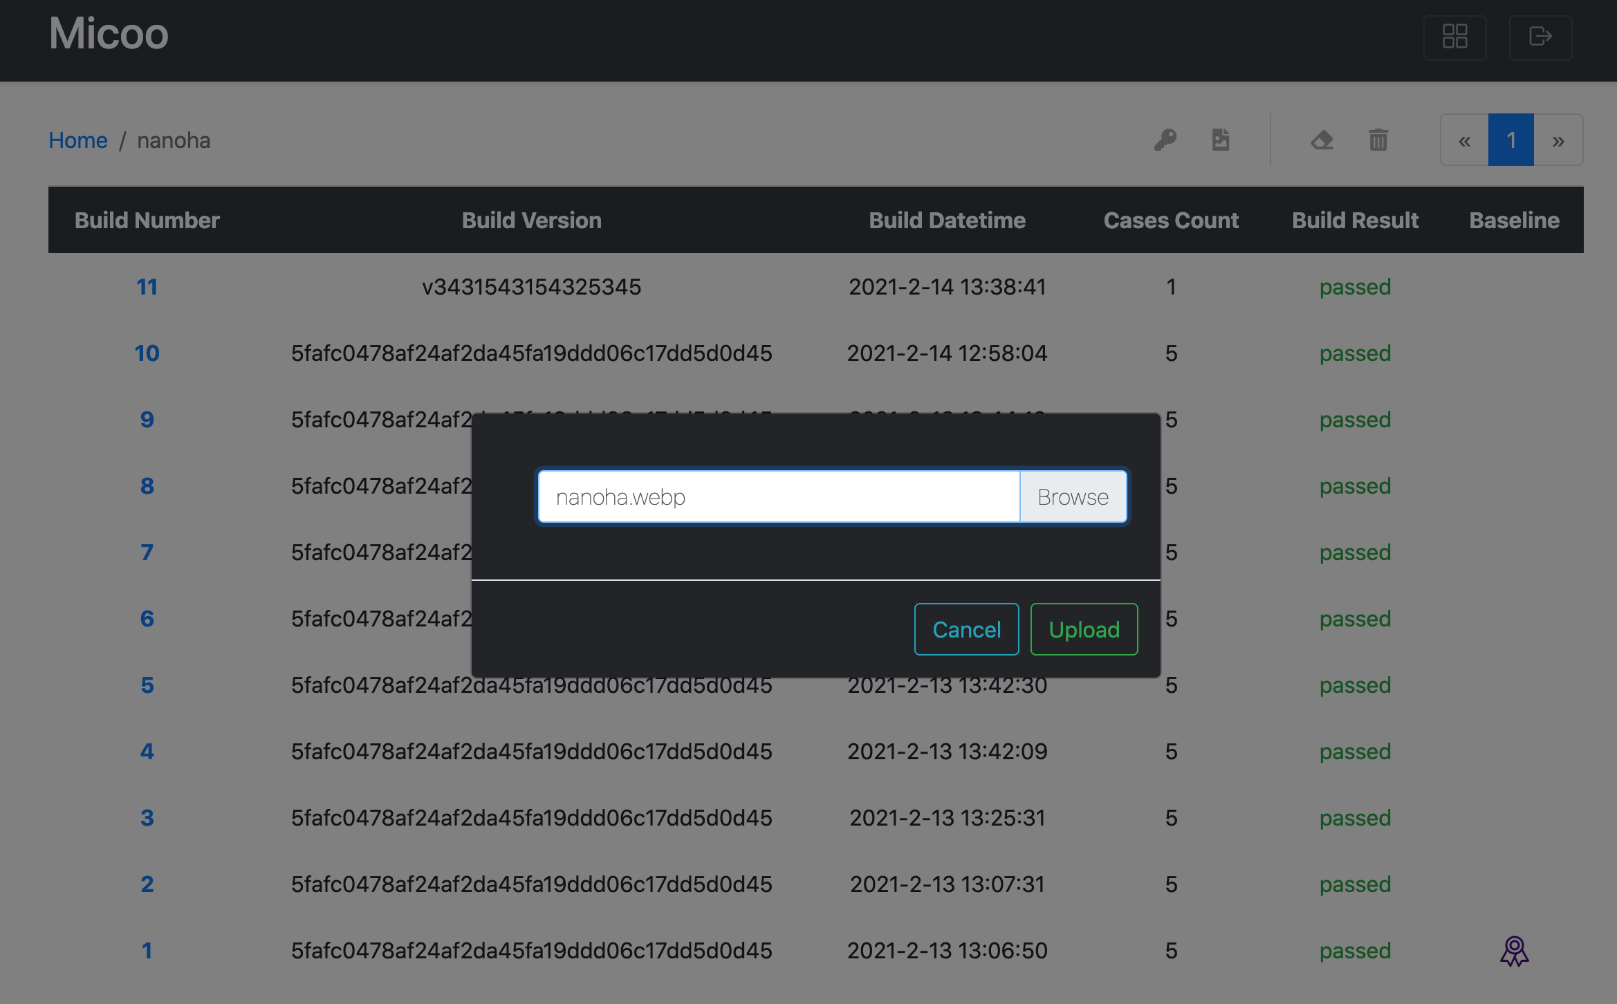The height and width of the screenshot is (1004, 1617).
Task: Click the Browse file button
Action: tap(1073, 497)
